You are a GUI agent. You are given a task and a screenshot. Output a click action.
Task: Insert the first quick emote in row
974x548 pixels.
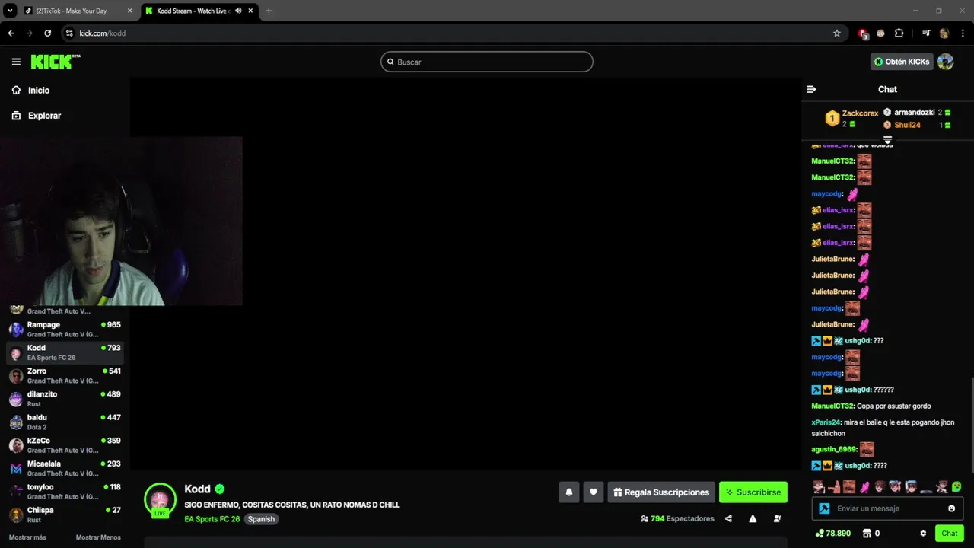tap(819, 486)
